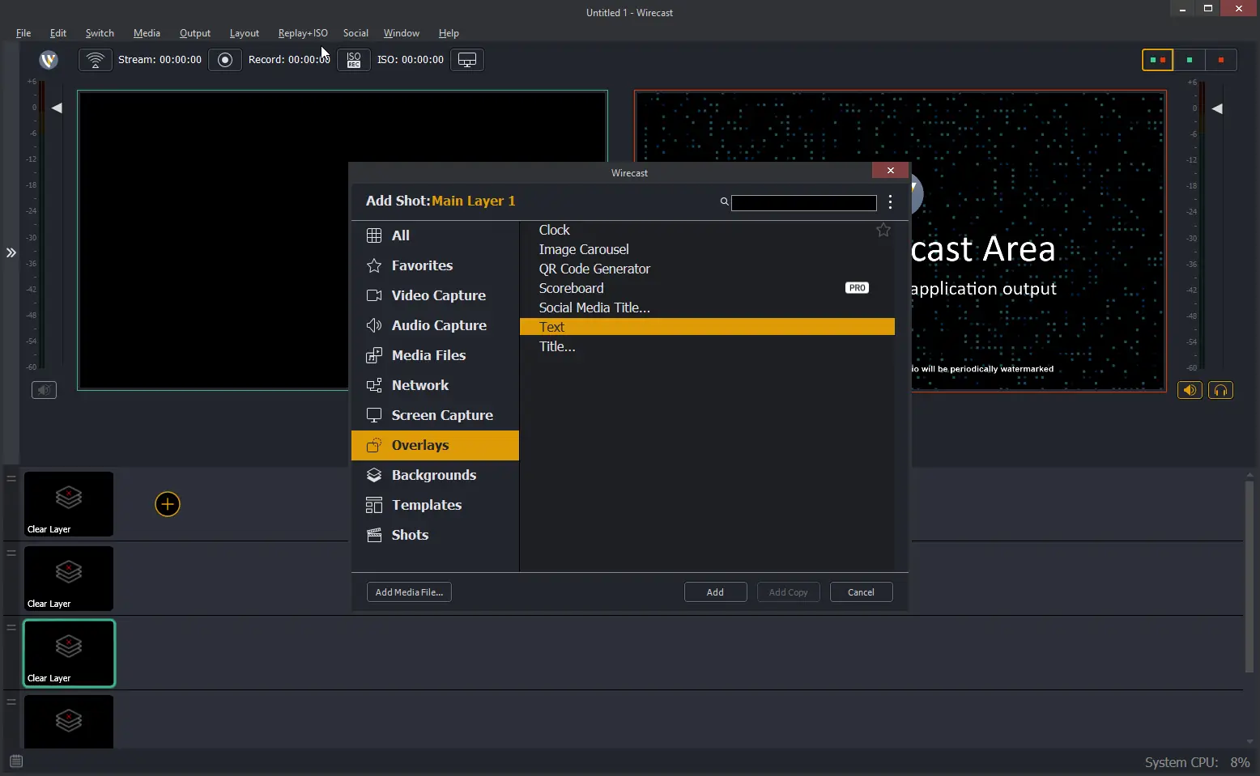Image resolution: width=1260 pixels, height=776 pixels.
Task: Toggle ISO recording button
Action: coord(354,60)
